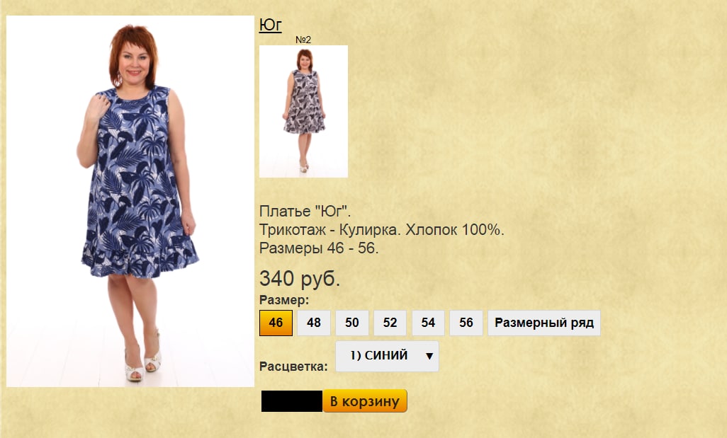This screenshot has width=727, height=438.
Task: Pick size 56
Action: pyautogui.click(x=466, y=323)
